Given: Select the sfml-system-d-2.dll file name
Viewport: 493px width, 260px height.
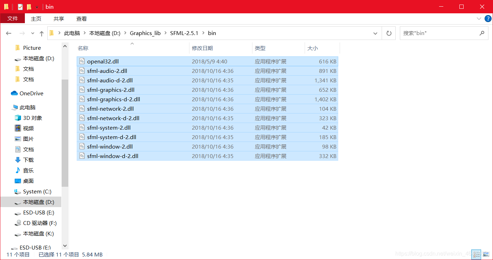Looking at the screenshot, I should [x=112, y=137].
